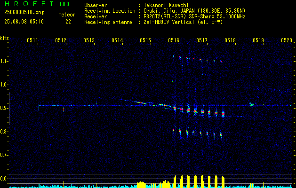Click the Receiver label text
This screenshot has width=296, height=188.
[96, 16]
